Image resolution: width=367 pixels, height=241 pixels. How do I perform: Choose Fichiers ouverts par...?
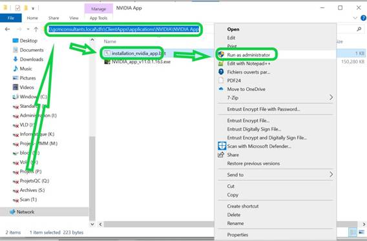click(x=249, y=72)
